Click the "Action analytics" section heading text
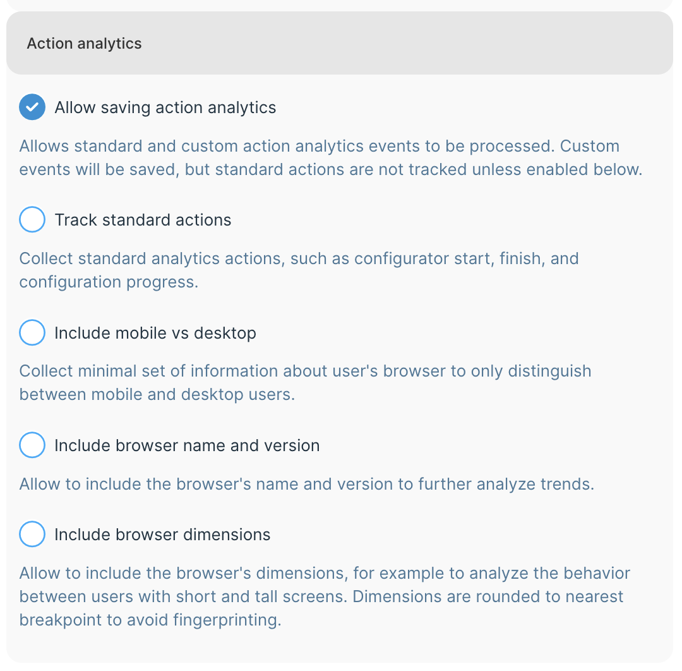This screenshot has height=671, width=682. pyautogui.click(x=84, y=44)
